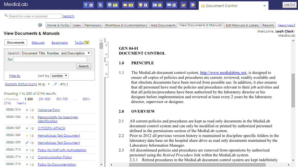Open the envelope messages icon

172,5
